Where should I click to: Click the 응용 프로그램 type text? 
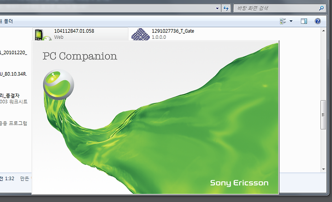click(x=13, y=123)
